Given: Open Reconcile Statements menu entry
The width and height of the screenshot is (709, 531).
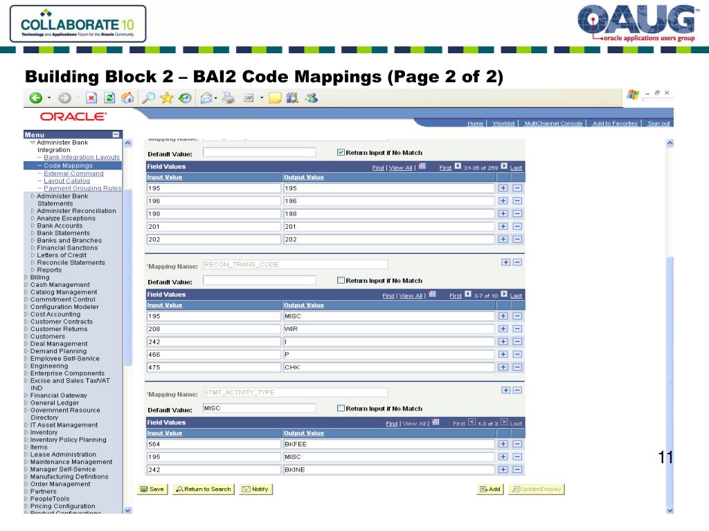Looking at the screenshot, I should coord(71,263).
